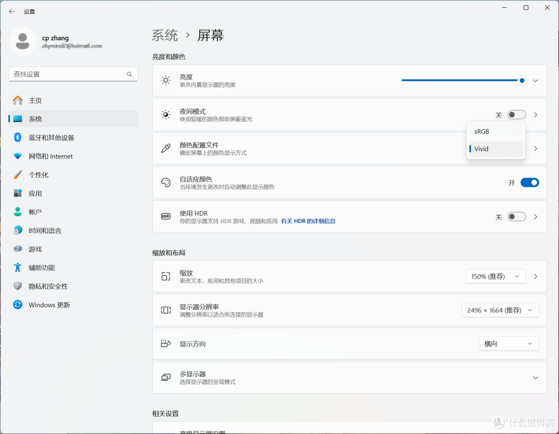This screenshot has width=559, height=434.
Task: Click the palette icon for 自适应颜色
Action: tap(166, 183)
